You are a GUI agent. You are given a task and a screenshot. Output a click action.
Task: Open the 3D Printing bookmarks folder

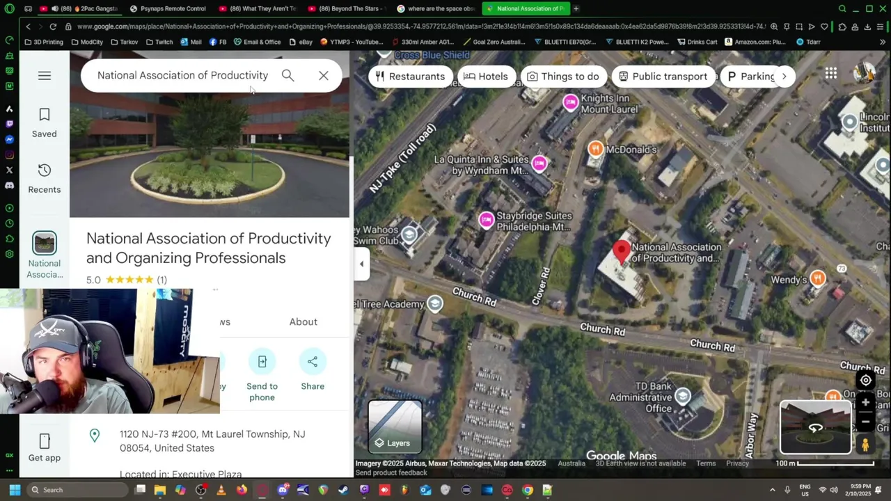tap(43, 42)
